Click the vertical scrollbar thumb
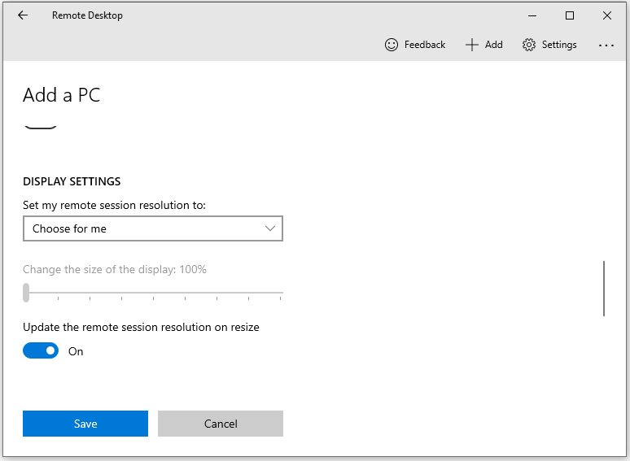Image resolution: width=630 pixels, height=461 pixels. pyautogui.click(x=603, y=289)
